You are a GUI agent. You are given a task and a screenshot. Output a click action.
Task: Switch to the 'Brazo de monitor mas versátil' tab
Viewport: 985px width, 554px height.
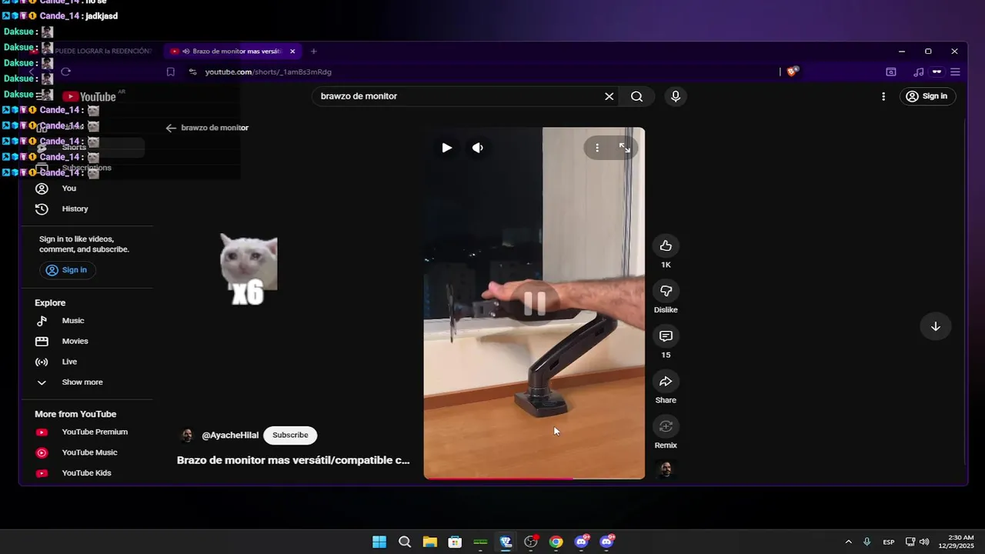pyautogui.click(x=233, y=52)
